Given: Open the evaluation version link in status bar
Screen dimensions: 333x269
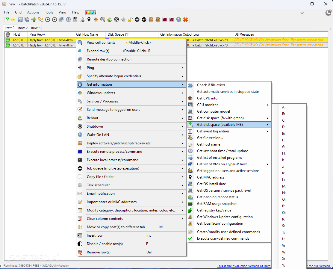Looking at the screenshot, I should pyautogui.click(x=244, y=266).
